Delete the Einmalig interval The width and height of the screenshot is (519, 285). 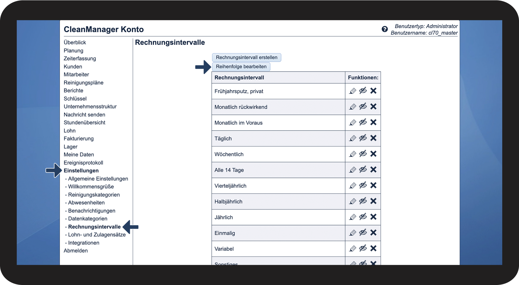tap(373, 233)
